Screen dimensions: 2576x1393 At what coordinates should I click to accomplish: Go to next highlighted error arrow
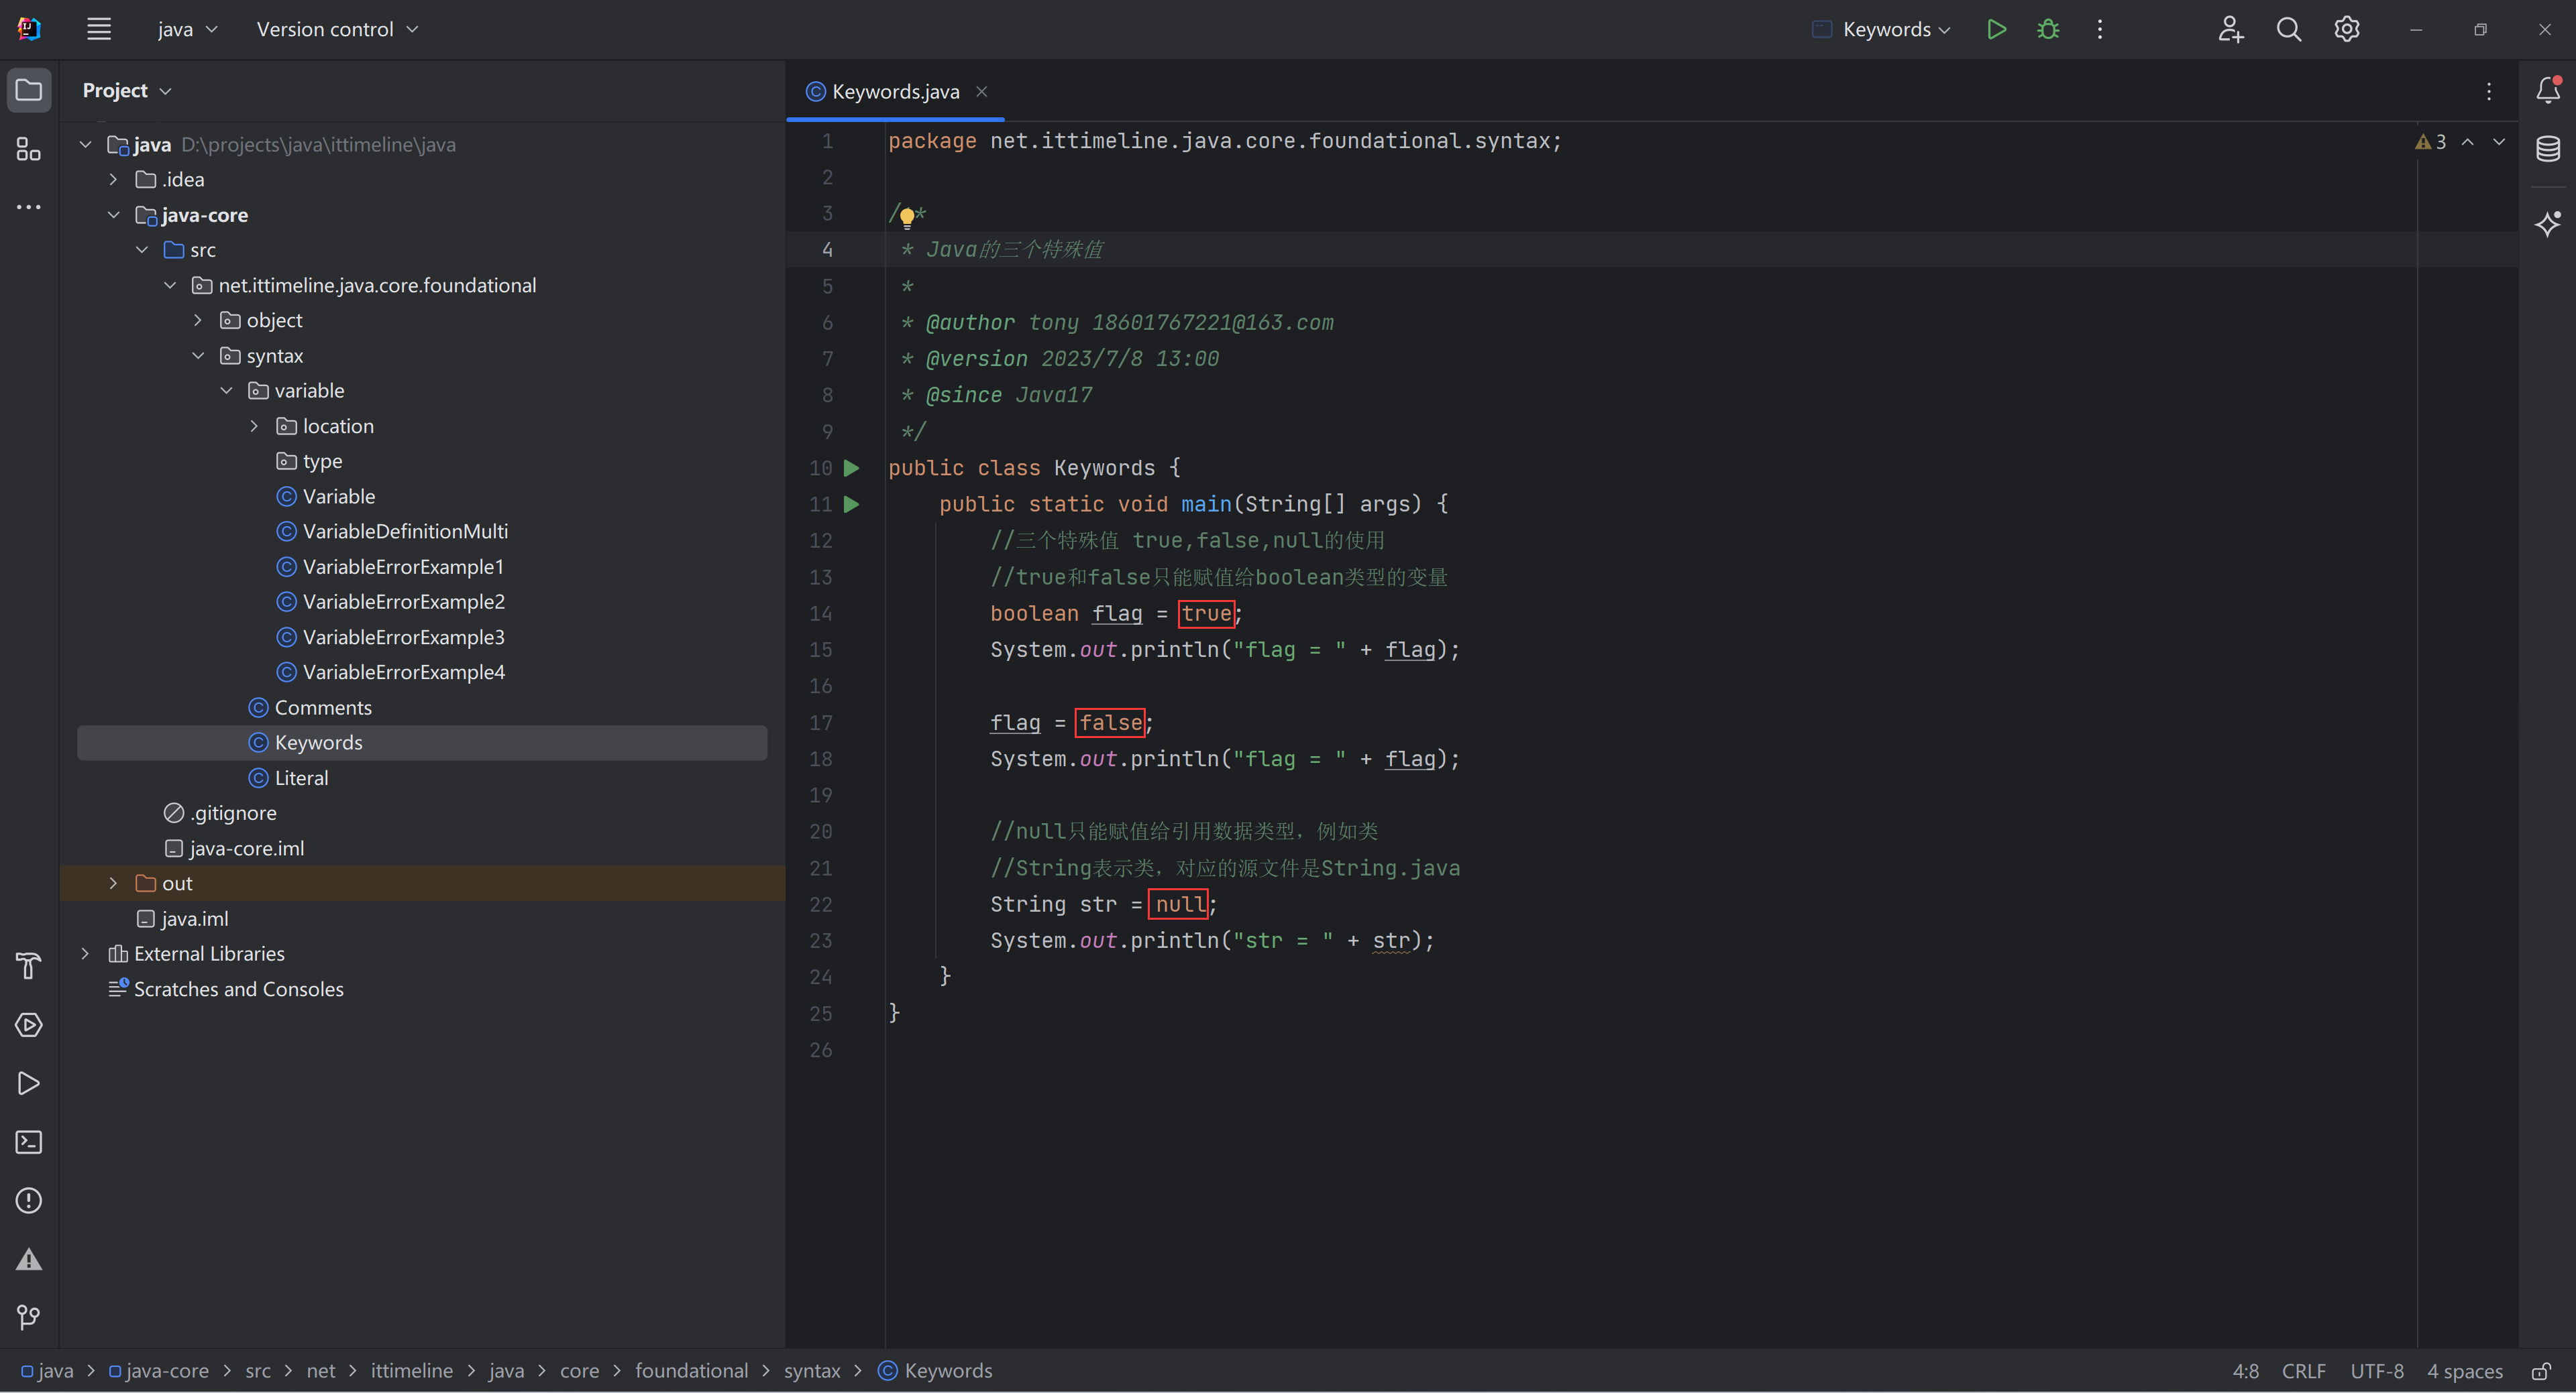[x=2499, y=142]
